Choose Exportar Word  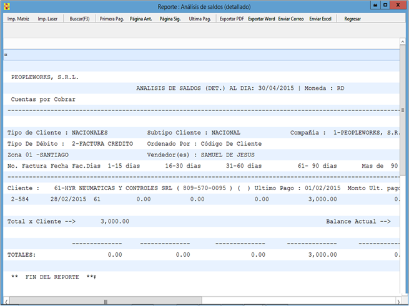[261, 19]
